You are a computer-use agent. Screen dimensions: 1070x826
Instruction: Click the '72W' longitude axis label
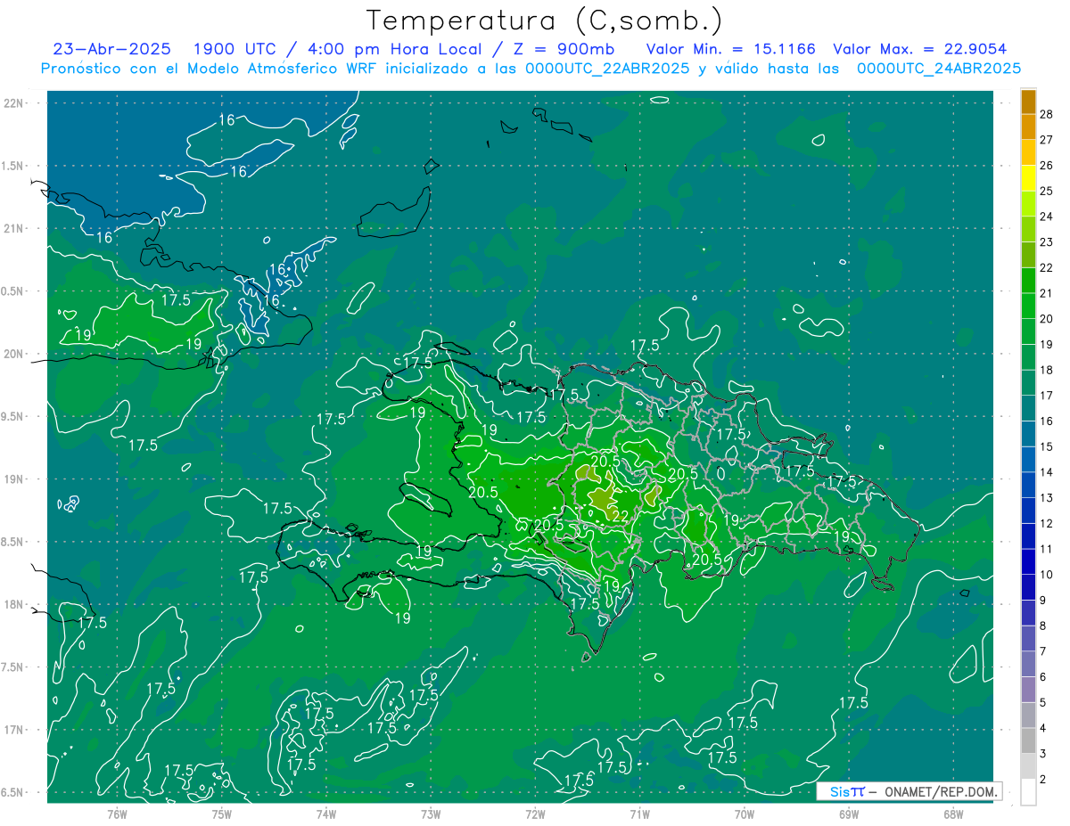pyautogui.click(x=535, y=814)
